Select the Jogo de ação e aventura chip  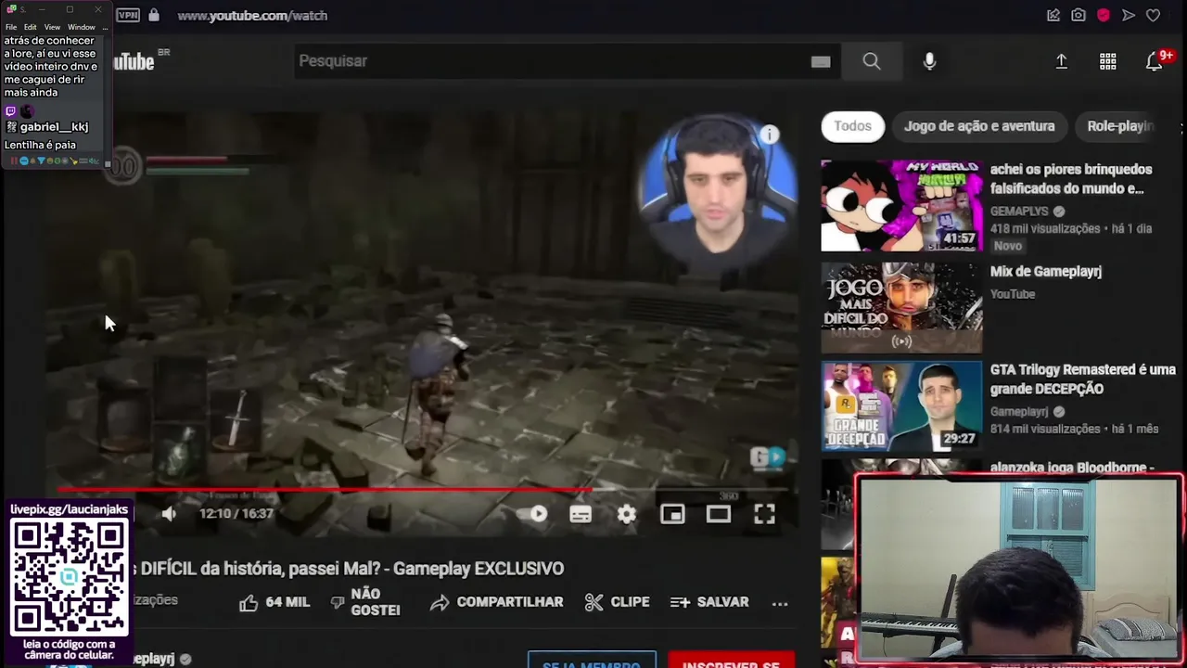click(979, 126)
